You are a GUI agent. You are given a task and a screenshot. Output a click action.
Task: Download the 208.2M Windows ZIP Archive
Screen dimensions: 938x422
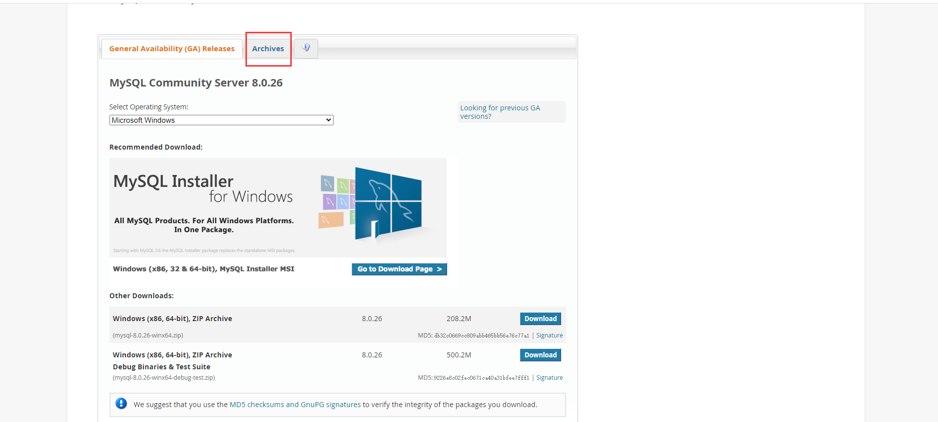point(540,319)
